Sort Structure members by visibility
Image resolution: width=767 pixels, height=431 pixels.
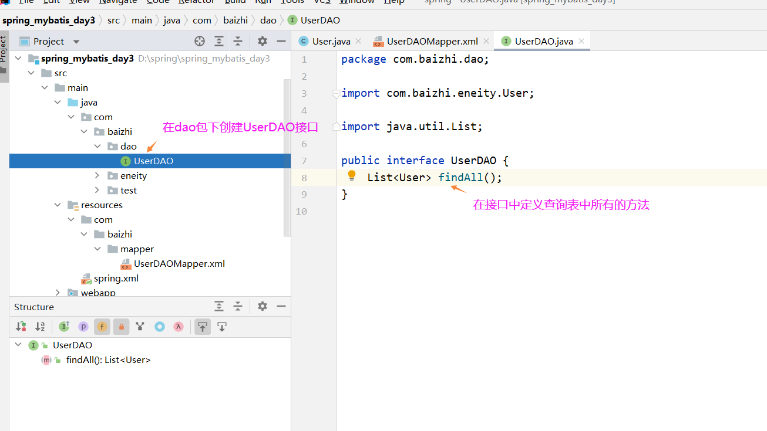21,327
